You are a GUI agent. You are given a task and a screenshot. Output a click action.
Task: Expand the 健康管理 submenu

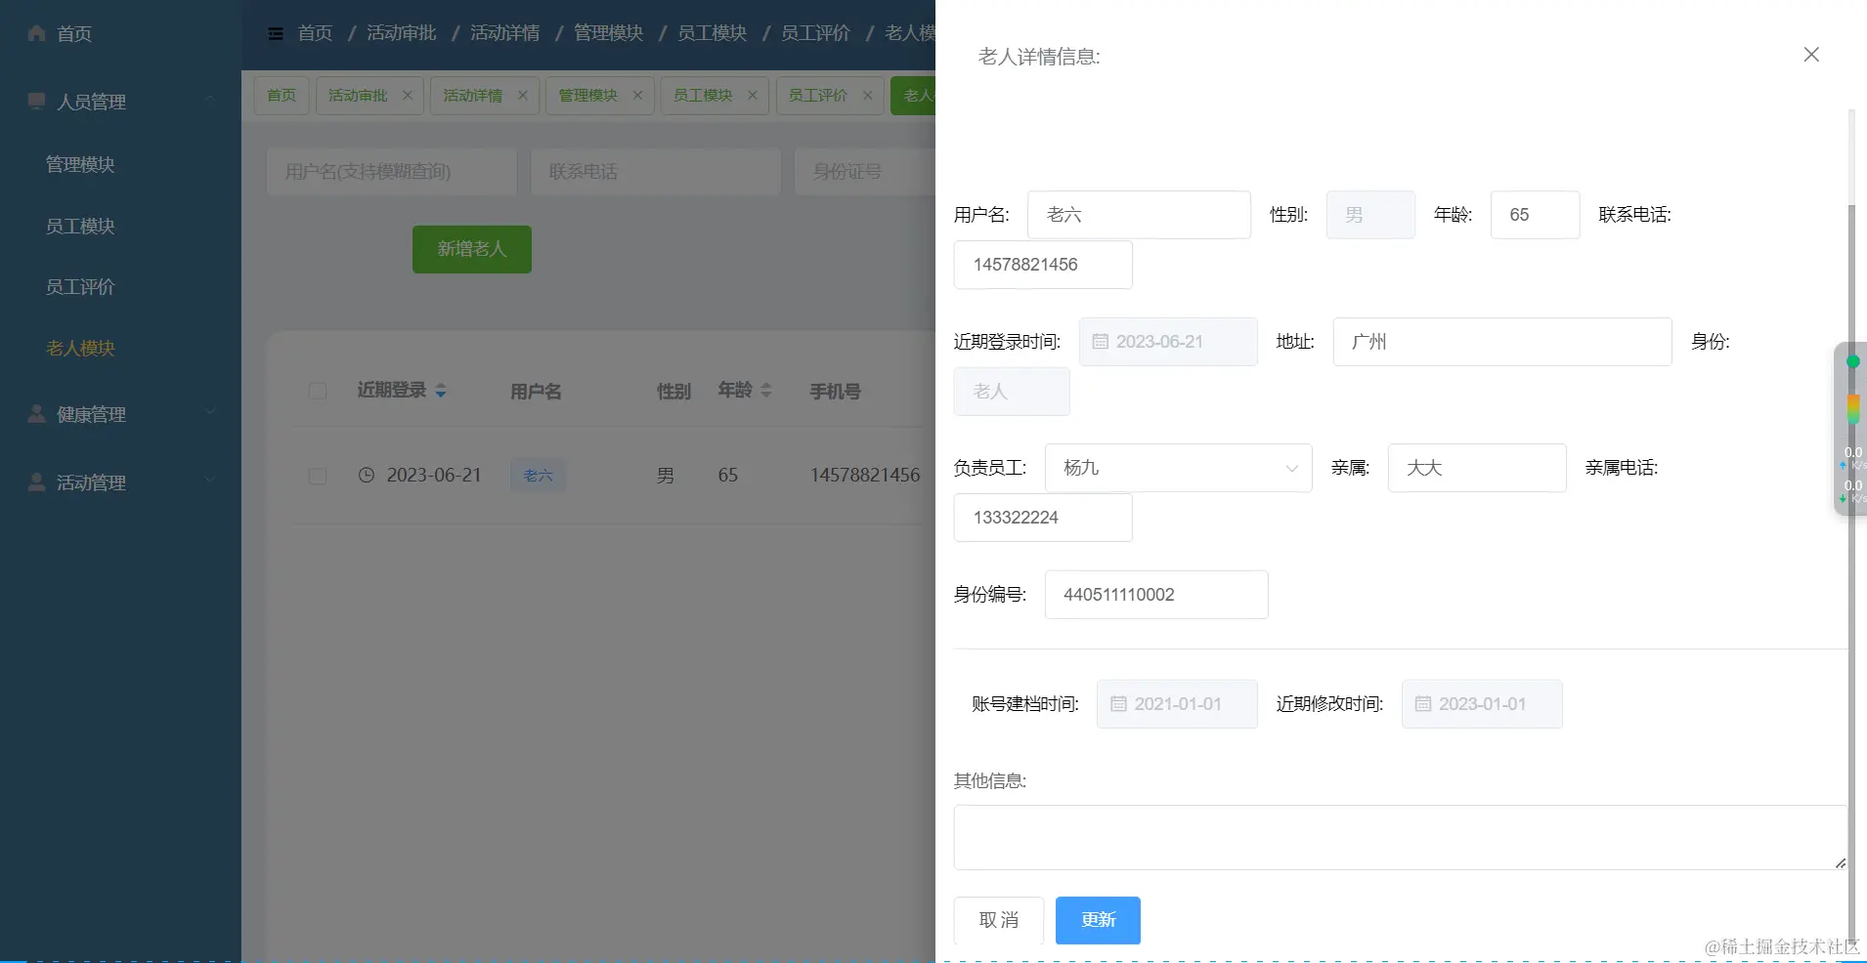pyautogui.click(x=209, y=413)
